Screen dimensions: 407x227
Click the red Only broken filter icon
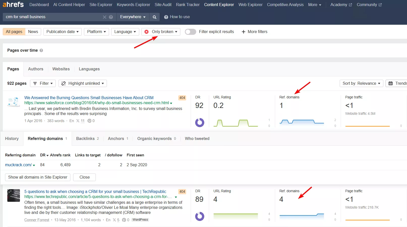[x=147, y=32]
